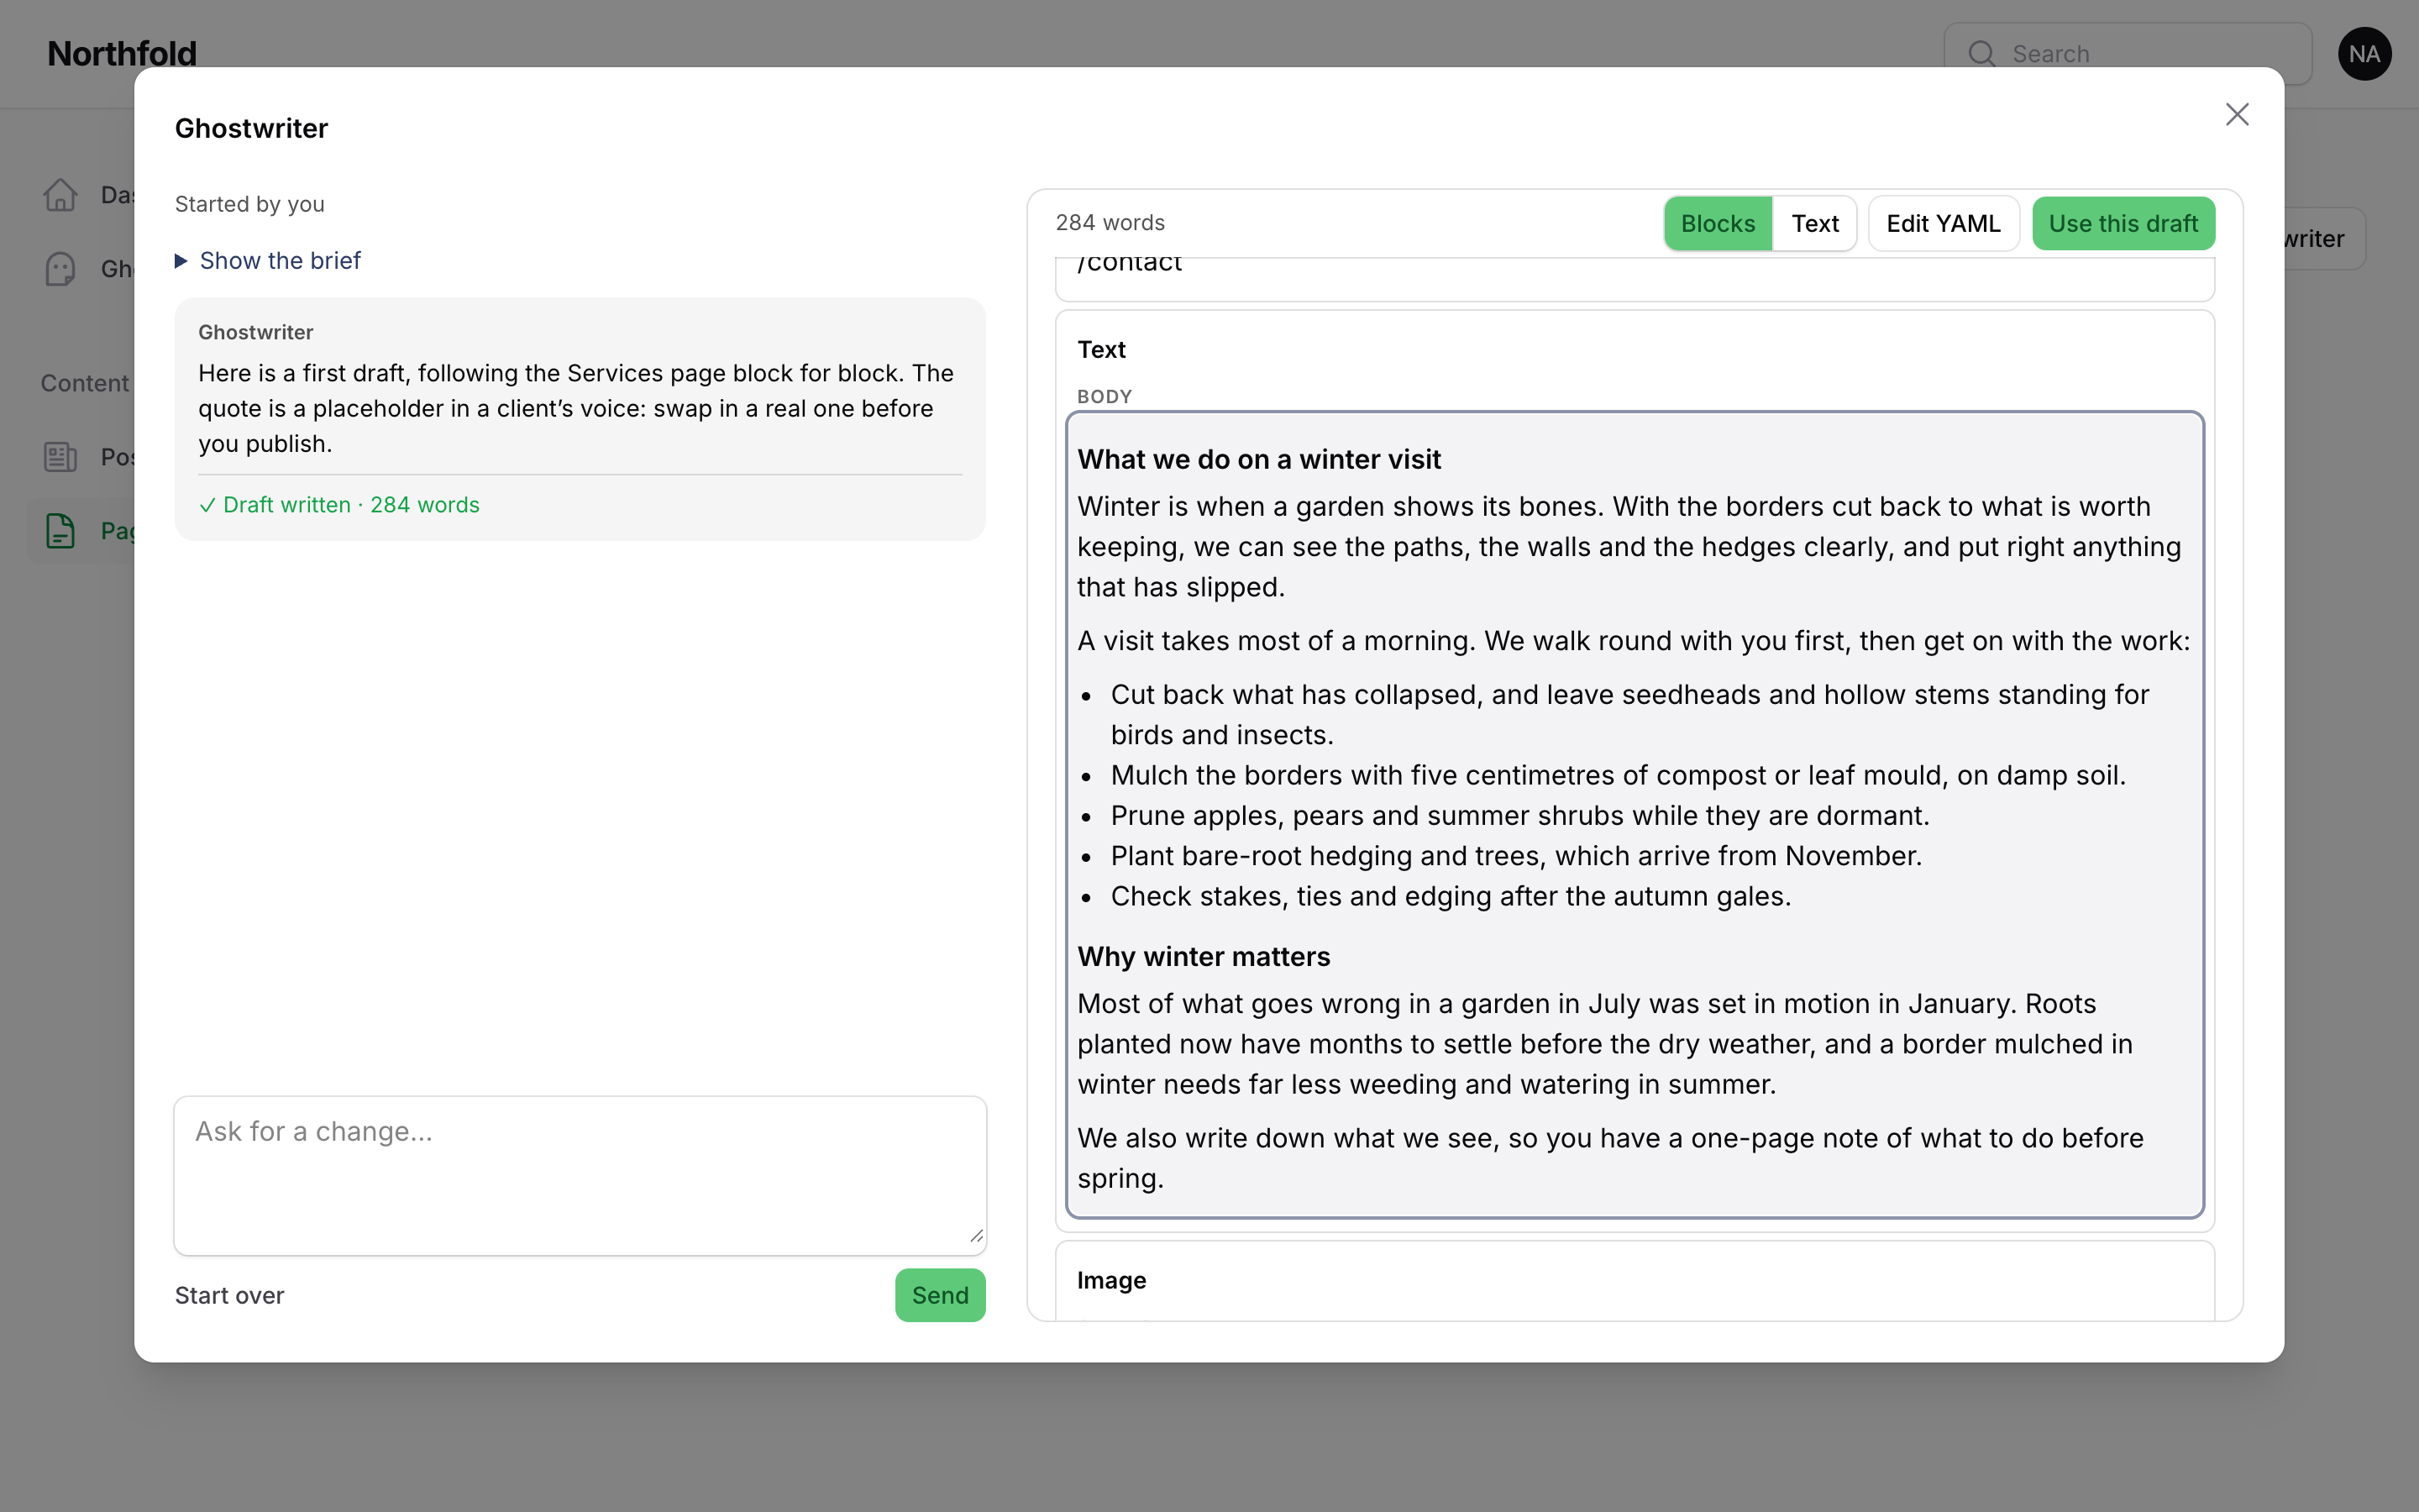Close the Ghostwriter dialog
The width and height of the screenshot is (2419, 1512).
2236,114
